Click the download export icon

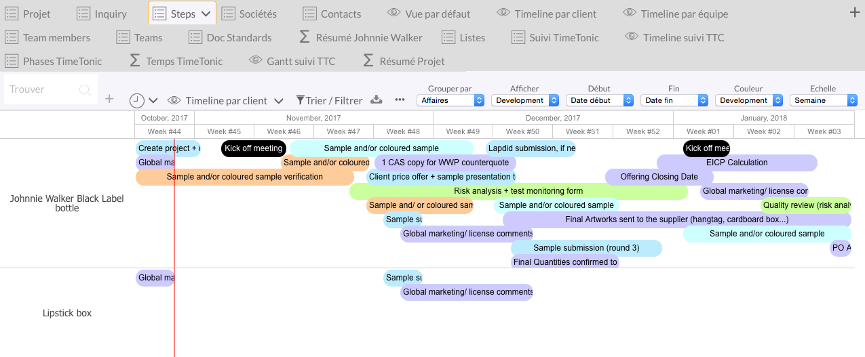tap(377, 100)
